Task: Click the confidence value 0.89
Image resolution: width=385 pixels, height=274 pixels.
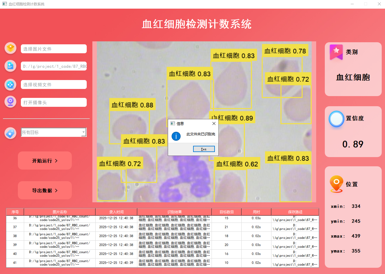Action: [x=353, y=144]
